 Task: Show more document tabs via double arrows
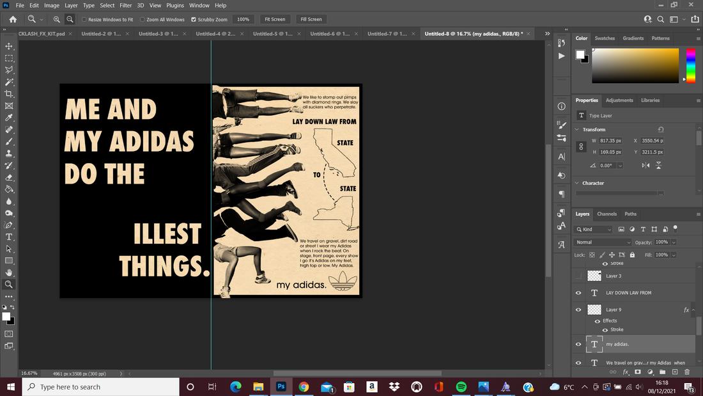pos(547,34)
